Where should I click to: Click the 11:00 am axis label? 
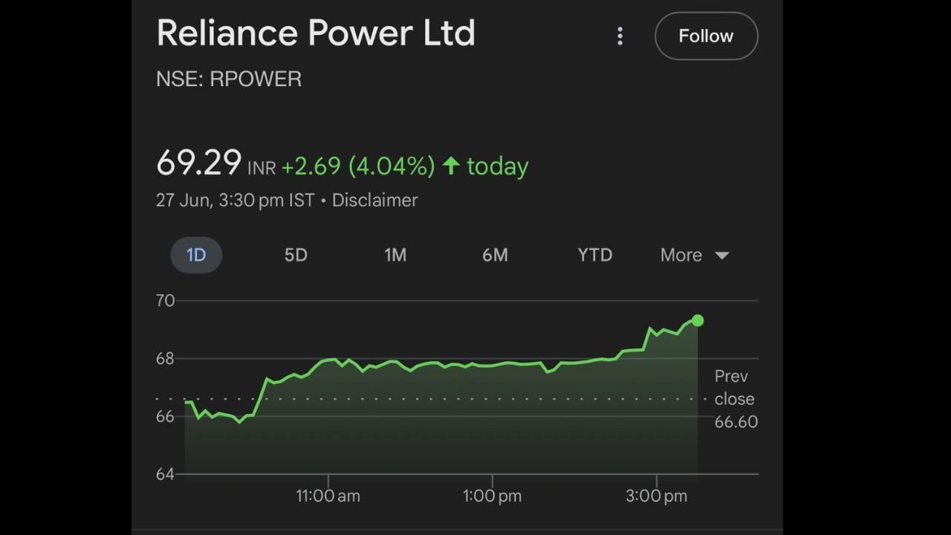click(x=328, y=496)
